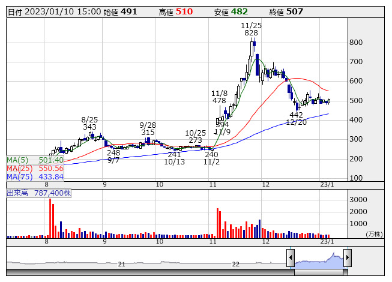Click the right range handle arrow
Screen dimensions: 392x282
click(347, 259)
